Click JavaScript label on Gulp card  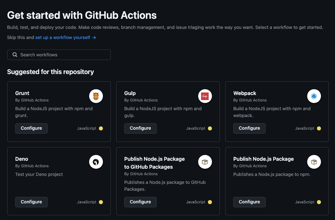click(x=196, y=128)
